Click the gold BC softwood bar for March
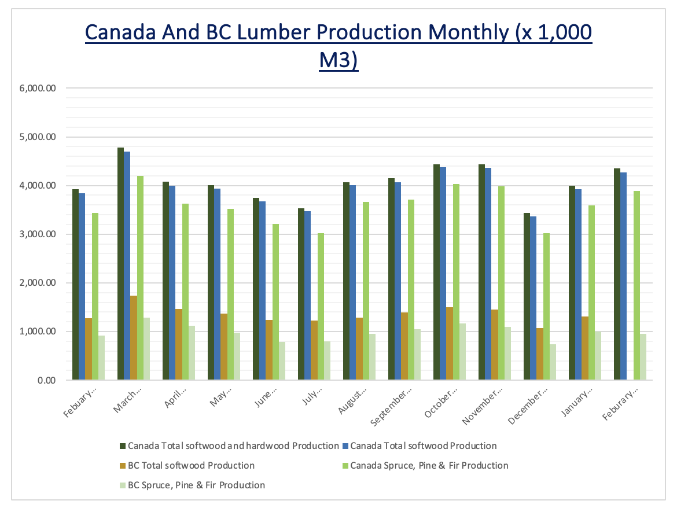This screenshot has width=677, height=508. pos(134,338)
